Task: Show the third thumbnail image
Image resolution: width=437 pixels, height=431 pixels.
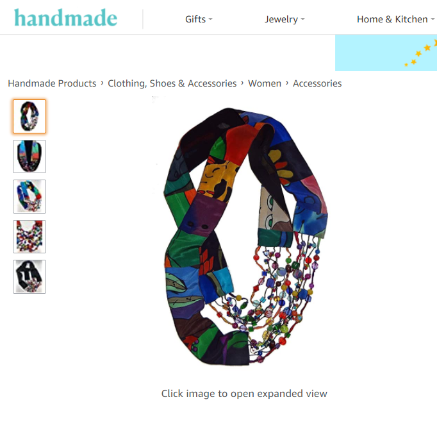Action: (x=29, y=197)
